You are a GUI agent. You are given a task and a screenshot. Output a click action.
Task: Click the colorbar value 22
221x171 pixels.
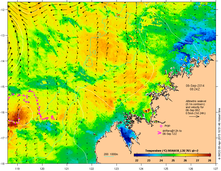pos(137,160)
